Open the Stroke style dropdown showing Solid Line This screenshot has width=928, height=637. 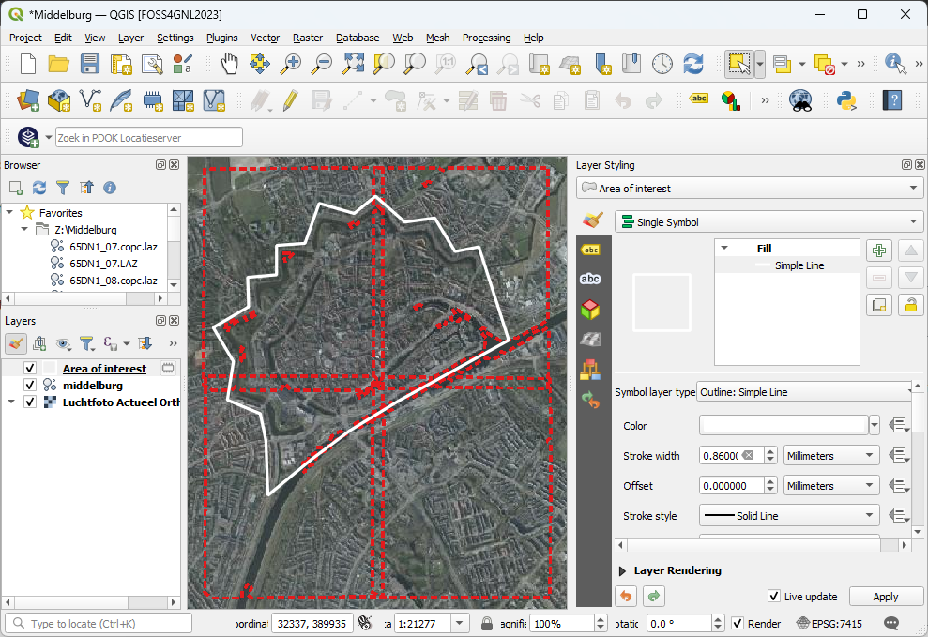[x=788, y=514]
